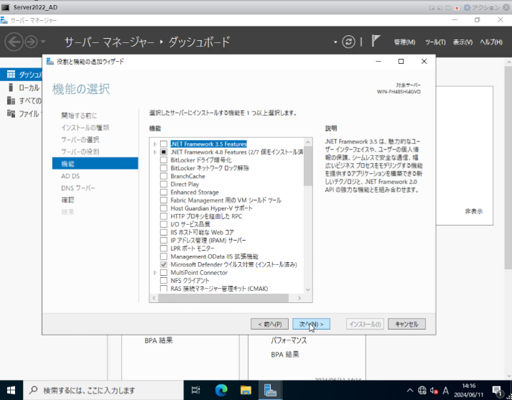The width and height of the screenshot is (512, 400).
Task: Open Task View on the taskbar
Action: pyautogui.click(x=195, y=390)
